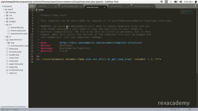Screen dimensions: 198x111
Task: Switch to the woocommerce.php tab
Action: pyautogui.click(x=142, y=6)
